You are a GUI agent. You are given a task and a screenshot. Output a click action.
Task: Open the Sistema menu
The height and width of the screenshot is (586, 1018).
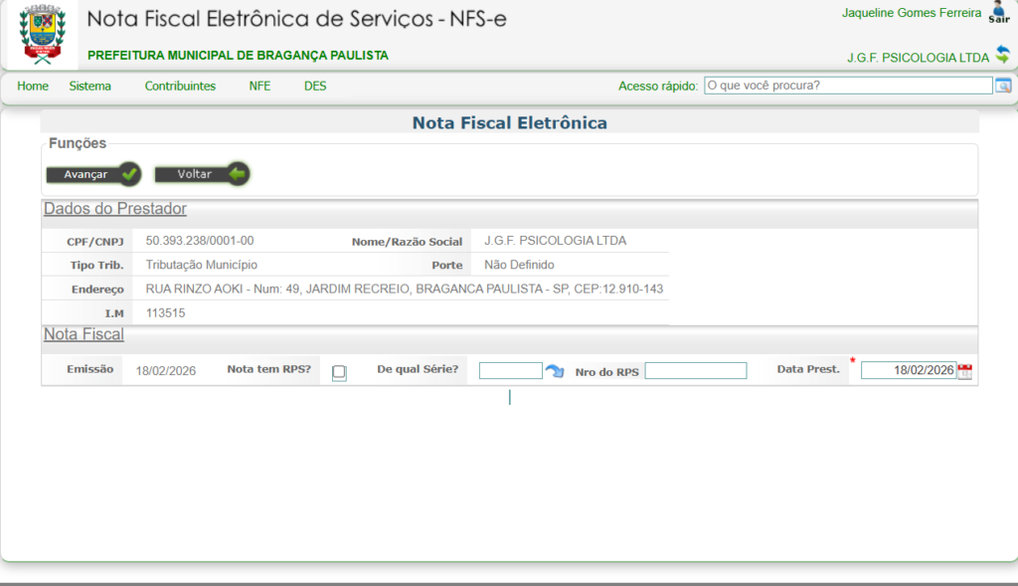(90, 87)
